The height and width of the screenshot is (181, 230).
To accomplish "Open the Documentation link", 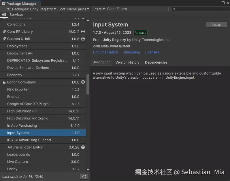I will pos(105,52).
